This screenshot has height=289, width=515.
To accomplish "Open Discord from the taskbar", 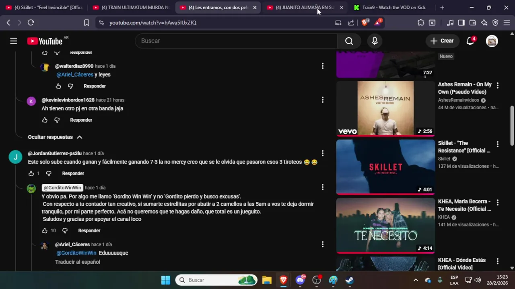I will coord(300,280).
